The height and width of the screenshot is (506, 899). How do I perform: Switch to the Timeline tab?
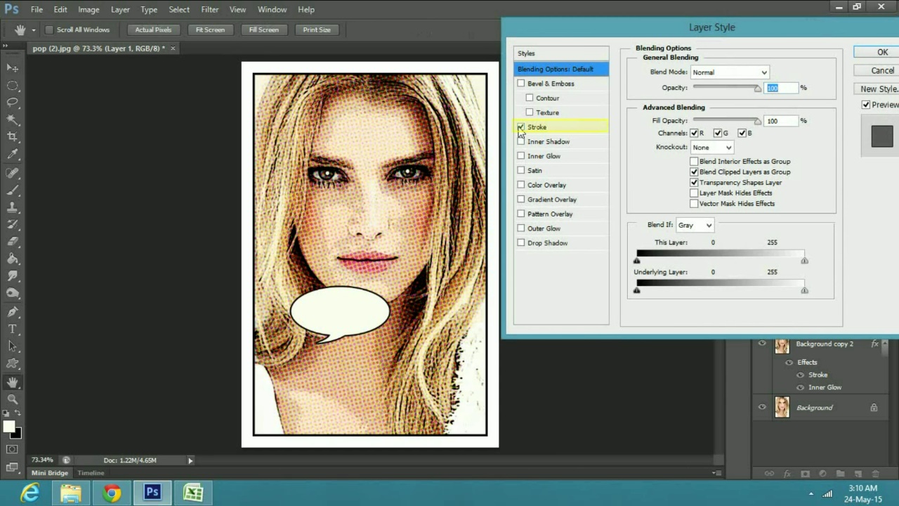91,473
